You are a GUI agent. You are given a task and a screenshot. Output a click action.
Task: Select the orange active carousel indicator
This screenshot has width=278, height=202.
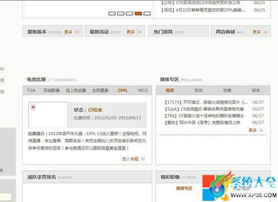click(x=138, y=13)
